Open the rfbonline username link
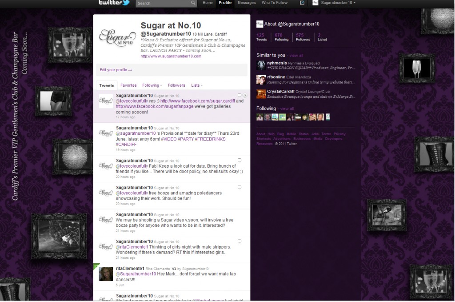This screenshot has height=302, width=455. coord(276,77)
